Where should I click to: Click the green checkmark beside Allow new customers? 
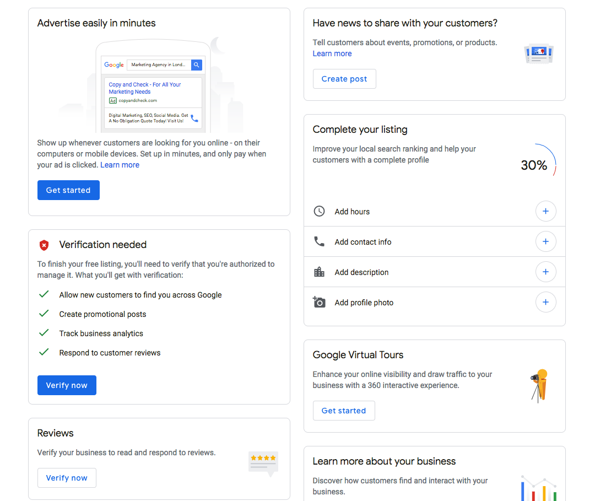click(x=44, y=294)
